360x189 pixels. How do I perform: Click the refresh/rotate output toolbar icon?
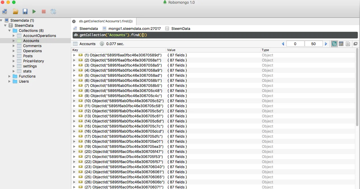coord(53,12)
